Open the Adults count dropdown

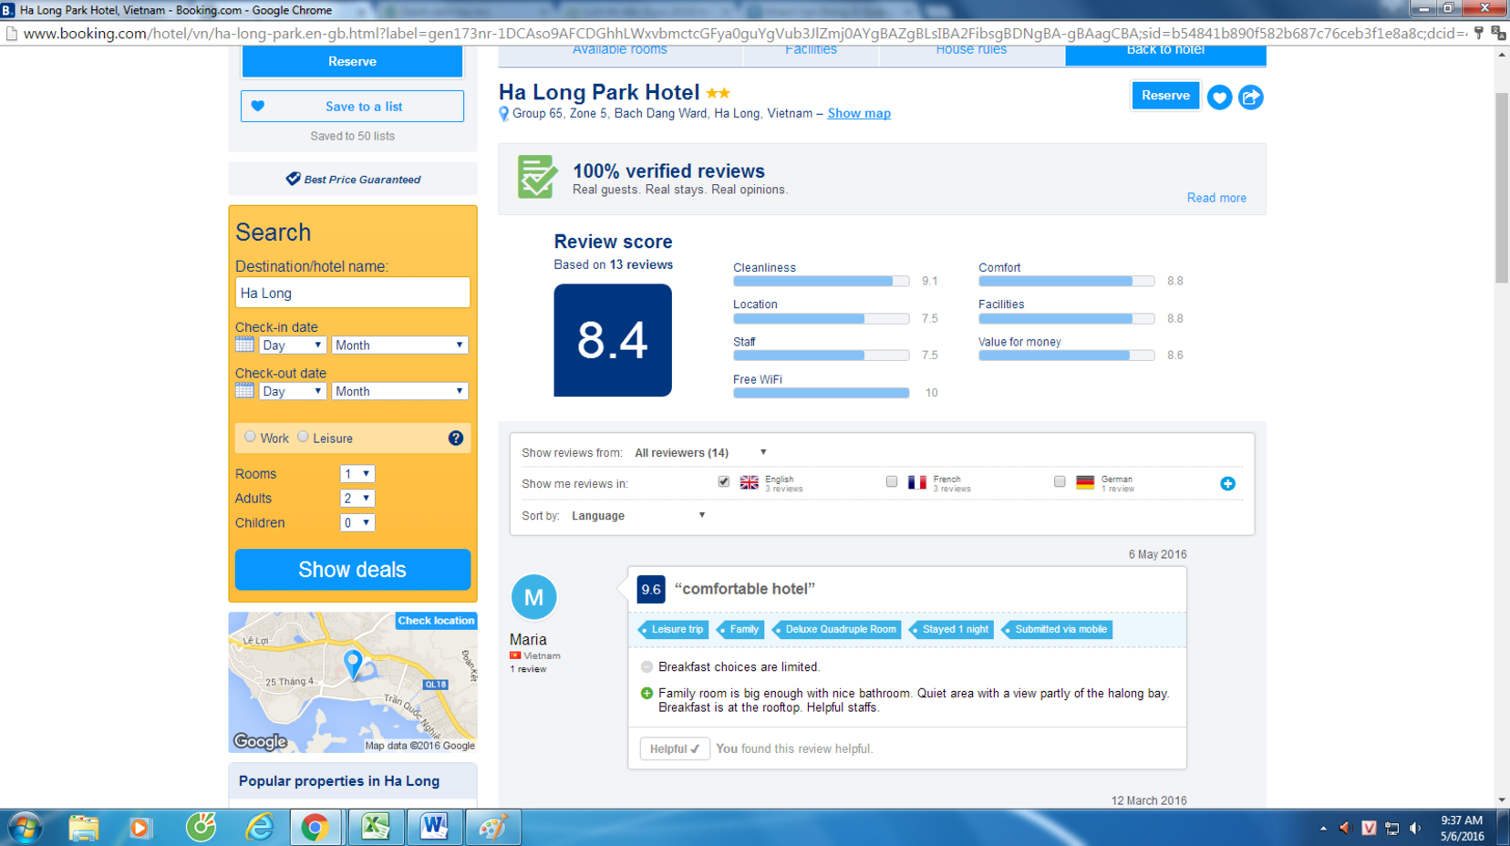[x=357, y=498]
